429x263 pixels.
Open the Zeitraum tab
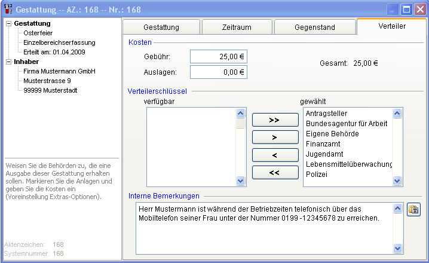(x=237, y=27)
